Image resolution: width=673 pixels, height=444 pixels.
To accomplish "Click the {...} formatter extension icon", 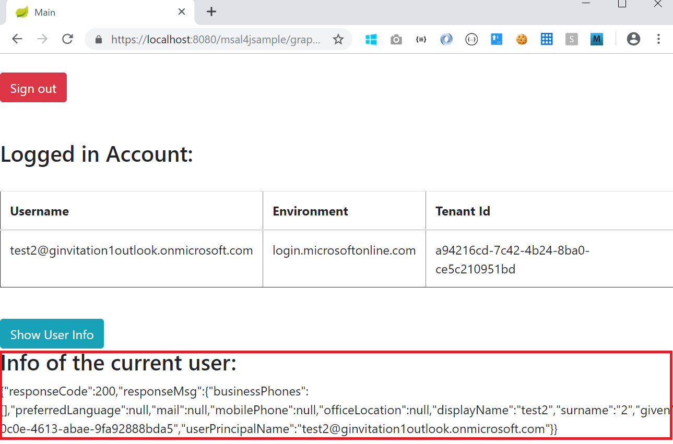I will 471,39.
